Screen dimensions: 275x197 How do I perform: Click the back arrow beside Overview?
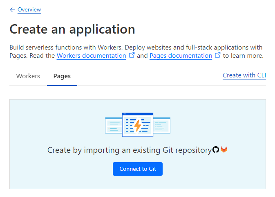pos(12,10)
